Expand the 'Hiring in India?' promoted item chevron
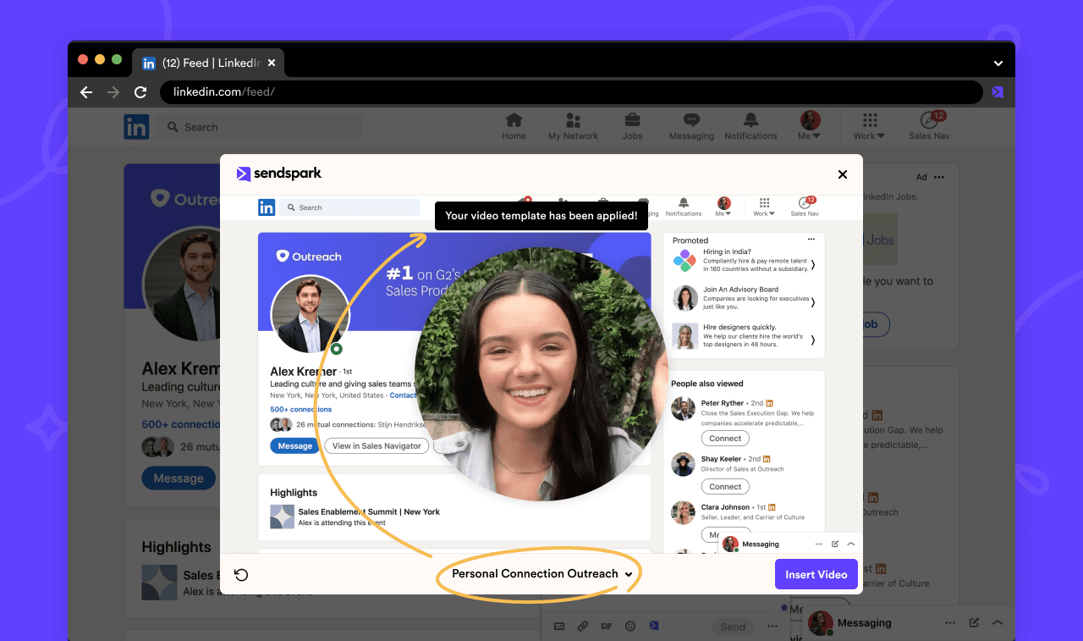 [813, 264]
